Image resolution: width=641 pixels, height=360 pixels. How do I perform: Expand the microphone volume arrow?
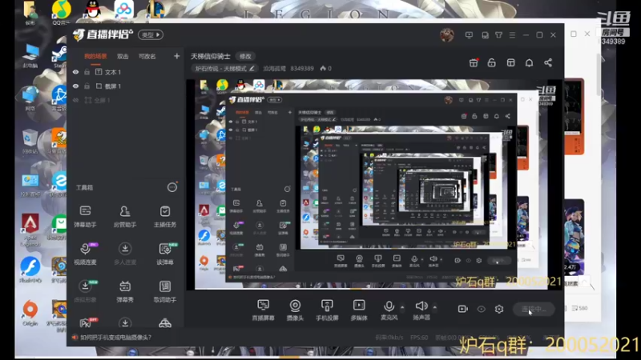pos(402,307)
